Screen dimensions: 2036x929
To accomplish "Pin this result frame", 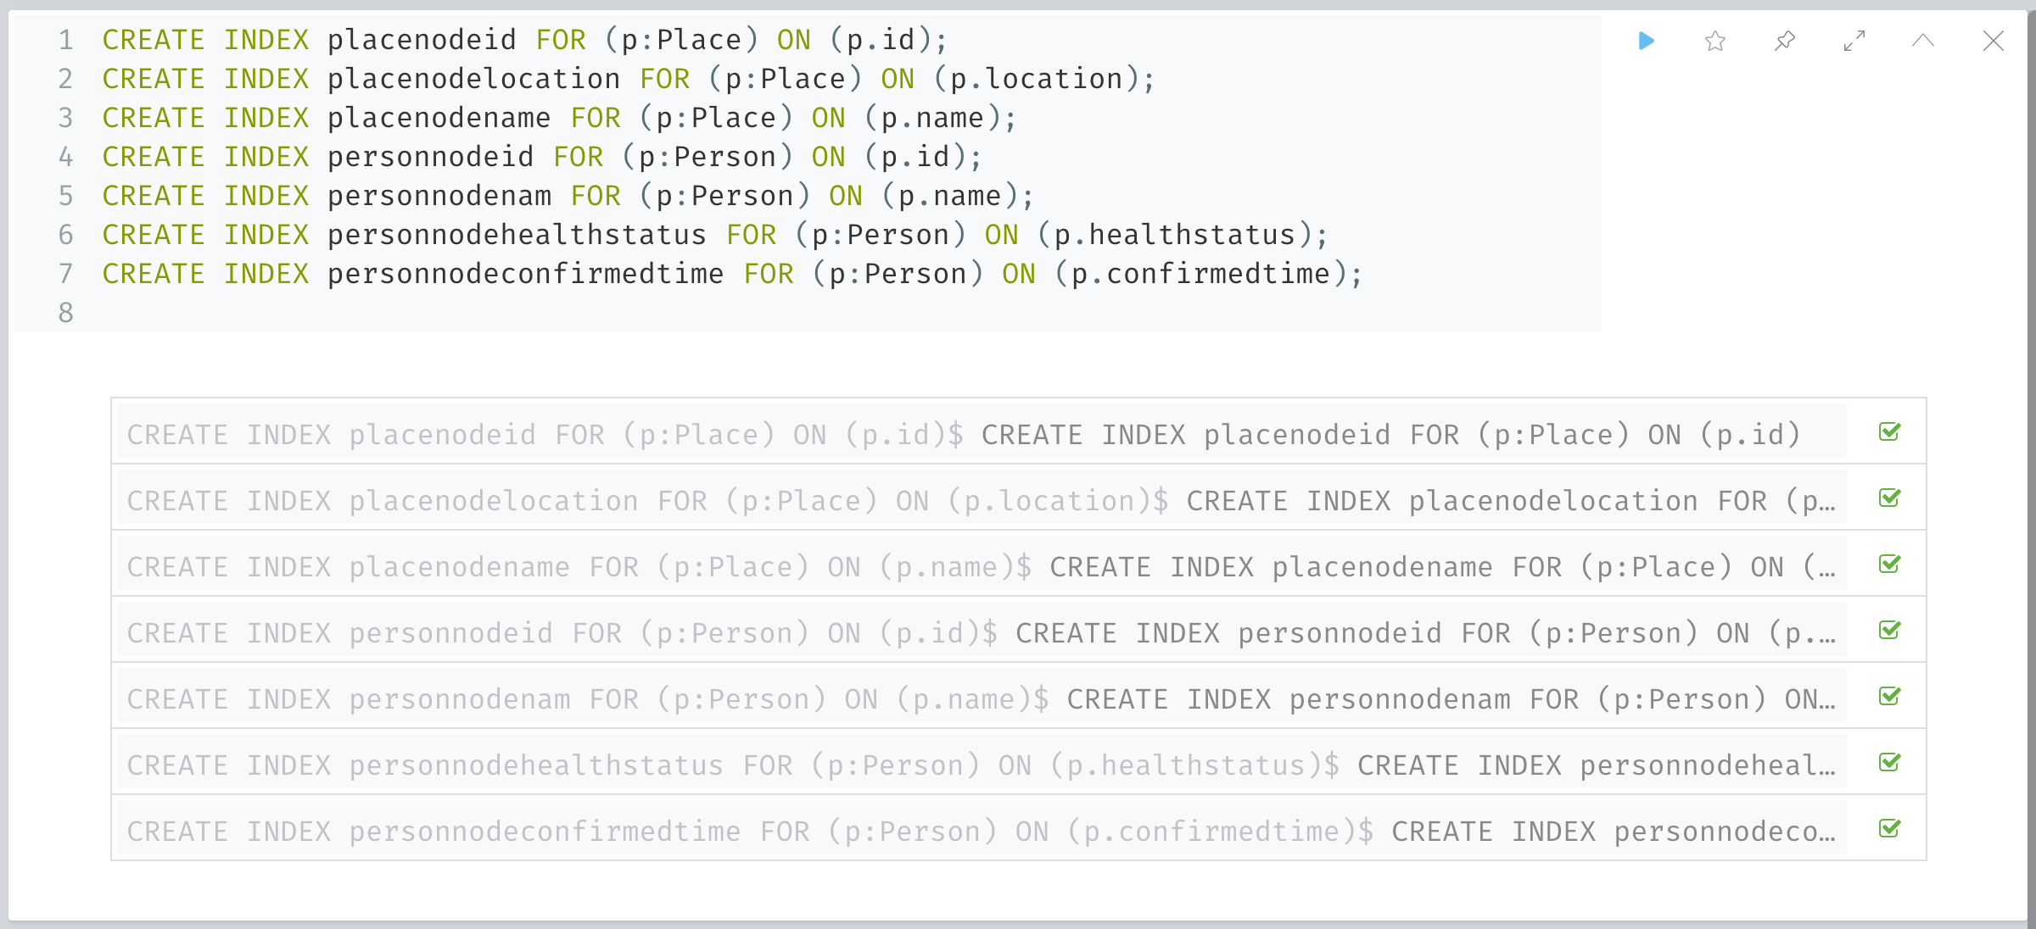I will 1785,41.
